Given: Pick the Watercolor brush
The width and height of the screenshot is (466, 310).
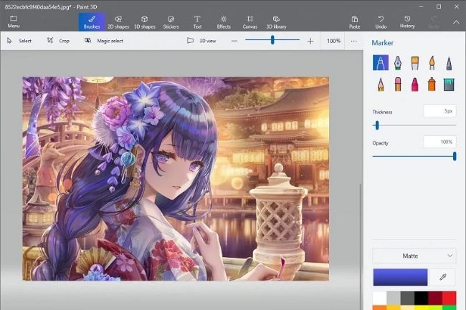Looking at the screenshot, I should tap(432, 63).
